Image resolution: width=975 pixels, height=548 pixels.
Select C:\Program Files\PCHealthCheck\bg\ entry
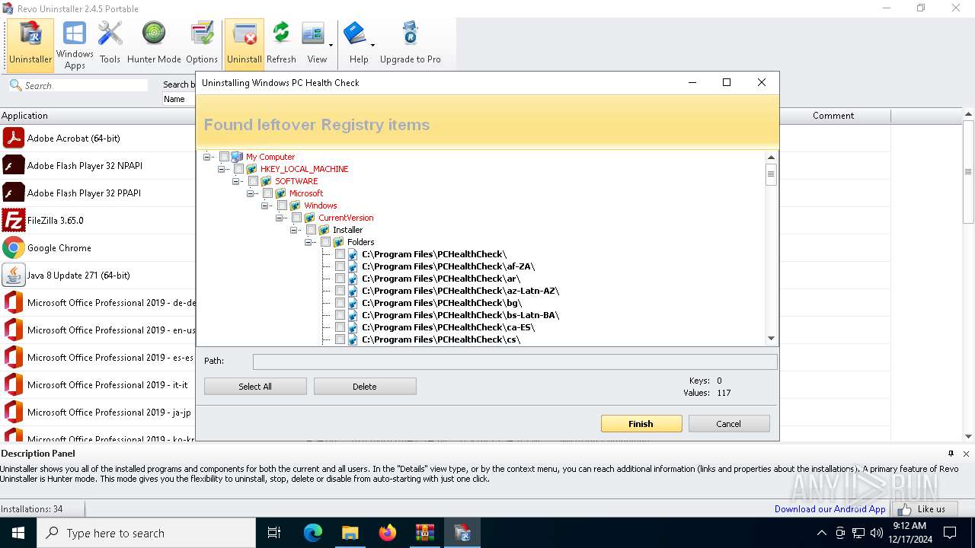point(442,303)
